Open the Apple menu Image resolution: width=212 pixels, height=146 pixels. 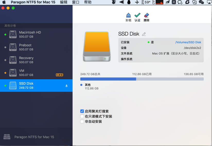click(x=4, y=2)
